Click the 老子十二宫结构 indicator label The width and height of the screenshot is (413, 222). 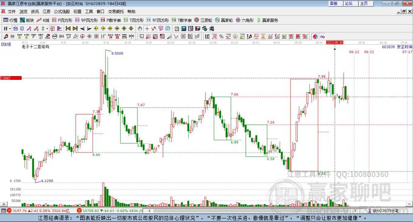(x=35, y=47)
